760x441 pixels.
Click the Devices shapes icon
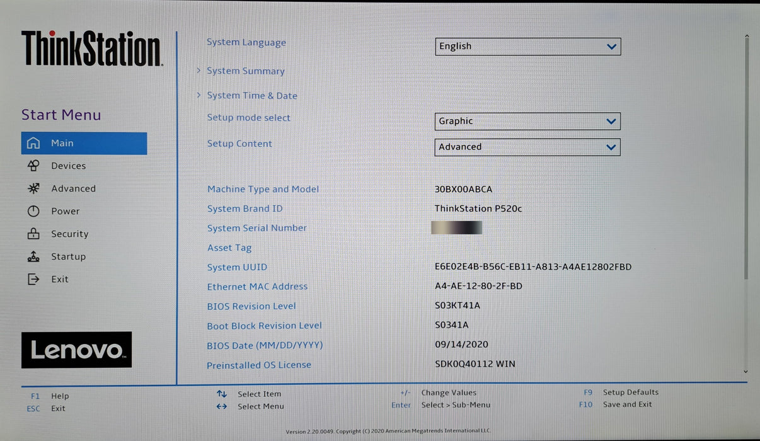pyautogui.click(x=33, y=166)
